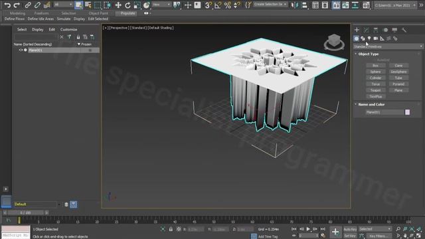Screen dimensions: 425x239
Task: Open the Create Selection Set dropdown
Action: pos(270,5)
